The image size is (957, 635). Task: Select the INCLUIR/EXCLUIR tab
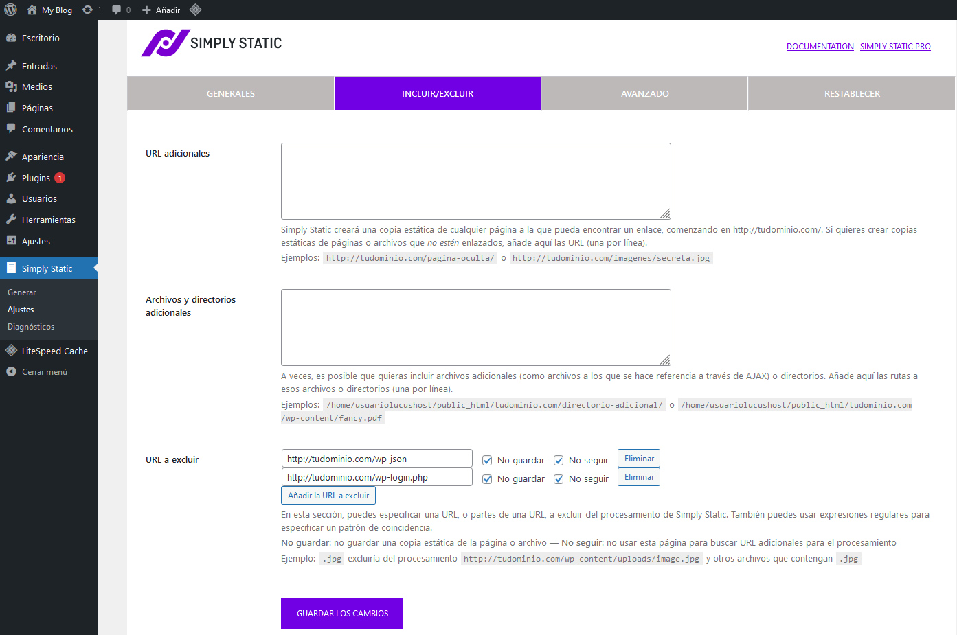pos(438,93)
